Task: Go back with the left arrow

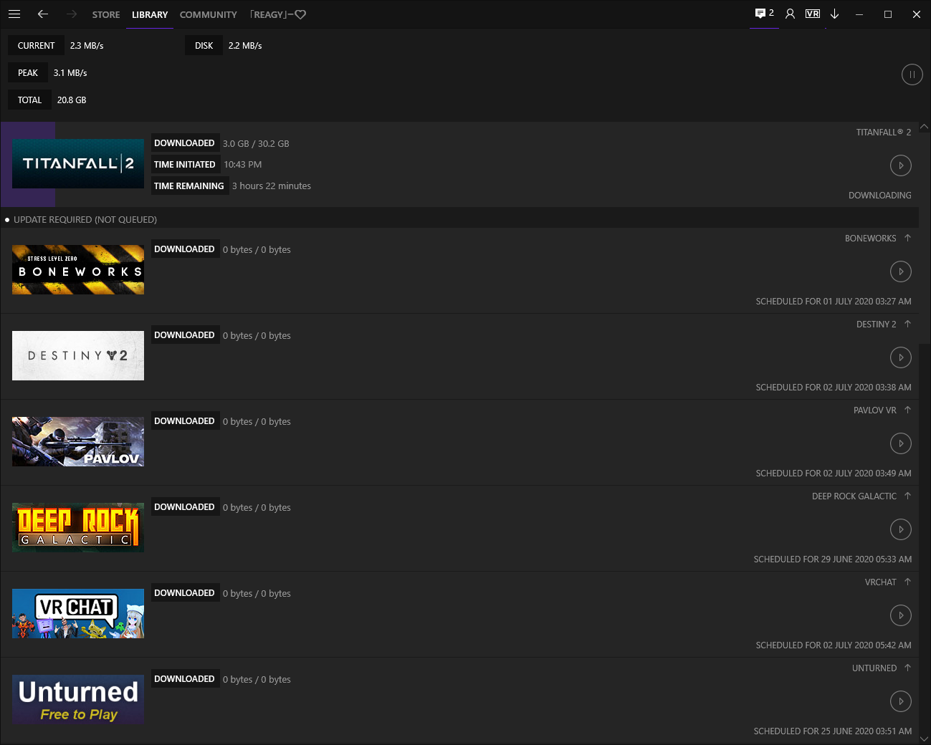Action: tap(43, 14)
